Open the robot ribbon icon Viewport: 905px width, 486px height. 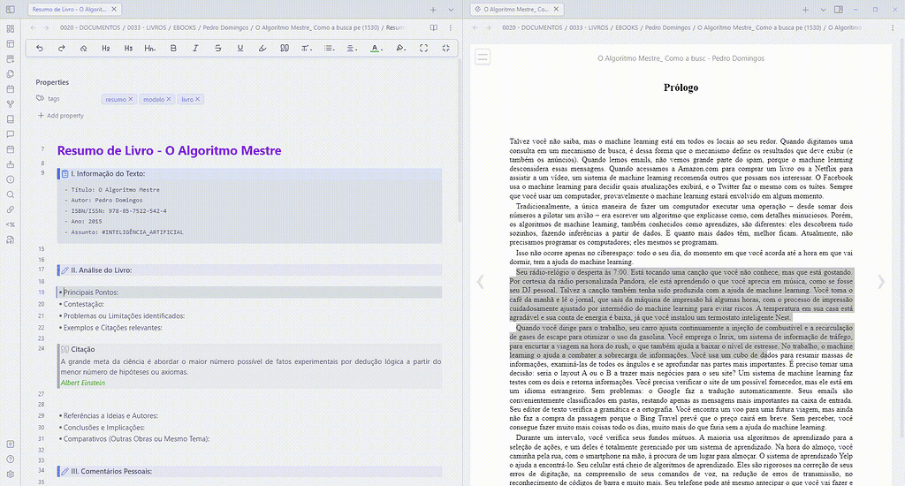11,164
